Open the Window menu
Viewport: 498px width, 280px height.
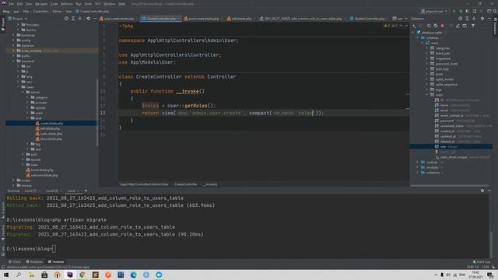click(110, 4)
